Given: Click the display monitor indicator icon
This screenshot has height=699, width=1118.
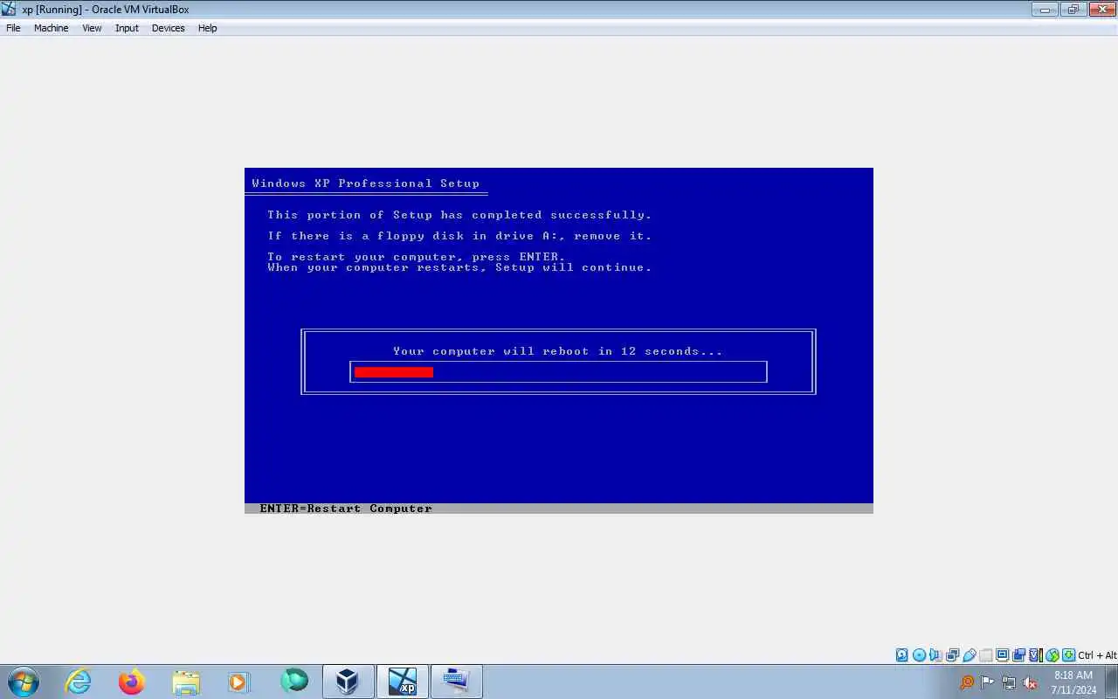Looking at the screenshot, I should 1002,654.
